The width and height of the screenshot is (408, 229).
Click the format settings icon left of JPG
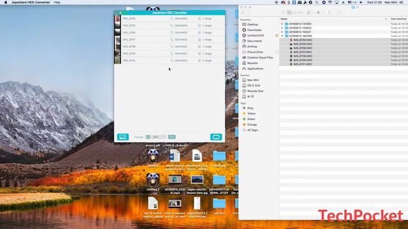pos(148,137)
